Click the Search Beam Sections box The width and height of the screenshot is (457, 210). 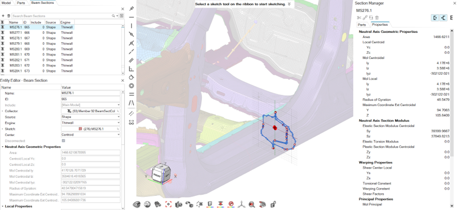[x=63, y=16]
